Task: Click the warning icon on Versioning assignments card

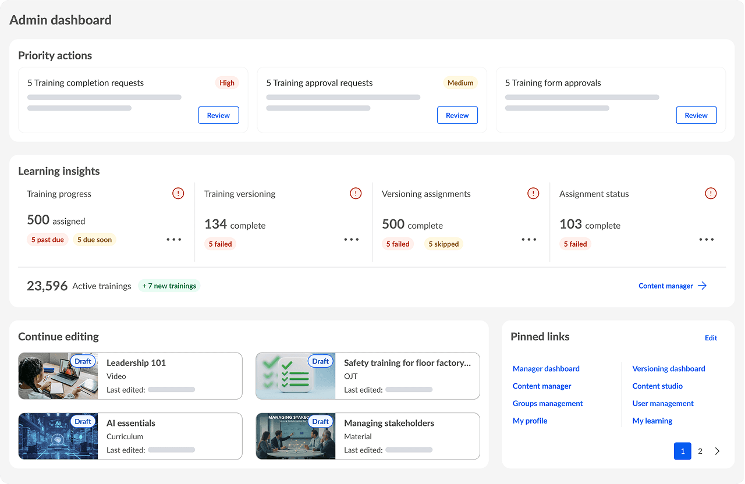Action: coord(533,193)
